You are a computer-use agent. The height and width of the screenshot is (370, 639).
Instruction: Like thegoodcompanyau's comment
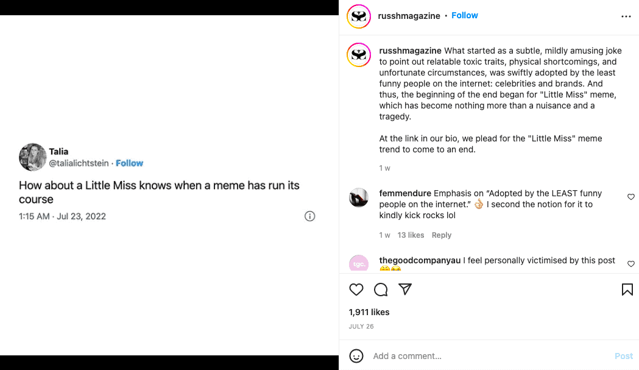pyautogui.click(x=630, y=264)
